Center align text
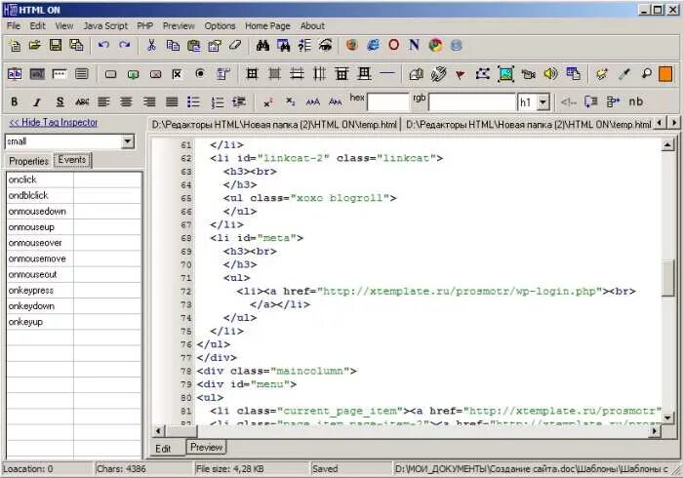The width and height of the screenshot is (683, 478). coord(126,102)
